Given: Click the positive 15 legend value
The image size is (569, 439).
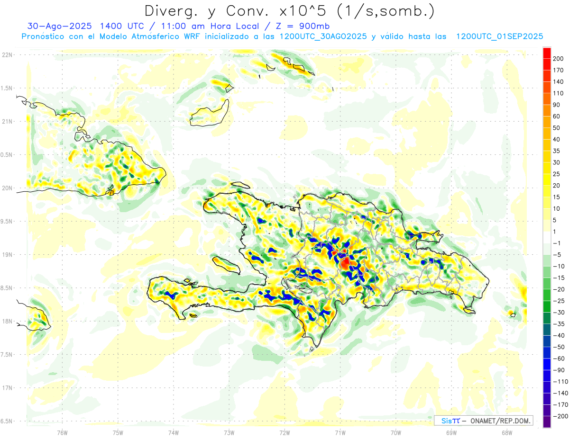Looking at the screenshot, I should (557, 197).
